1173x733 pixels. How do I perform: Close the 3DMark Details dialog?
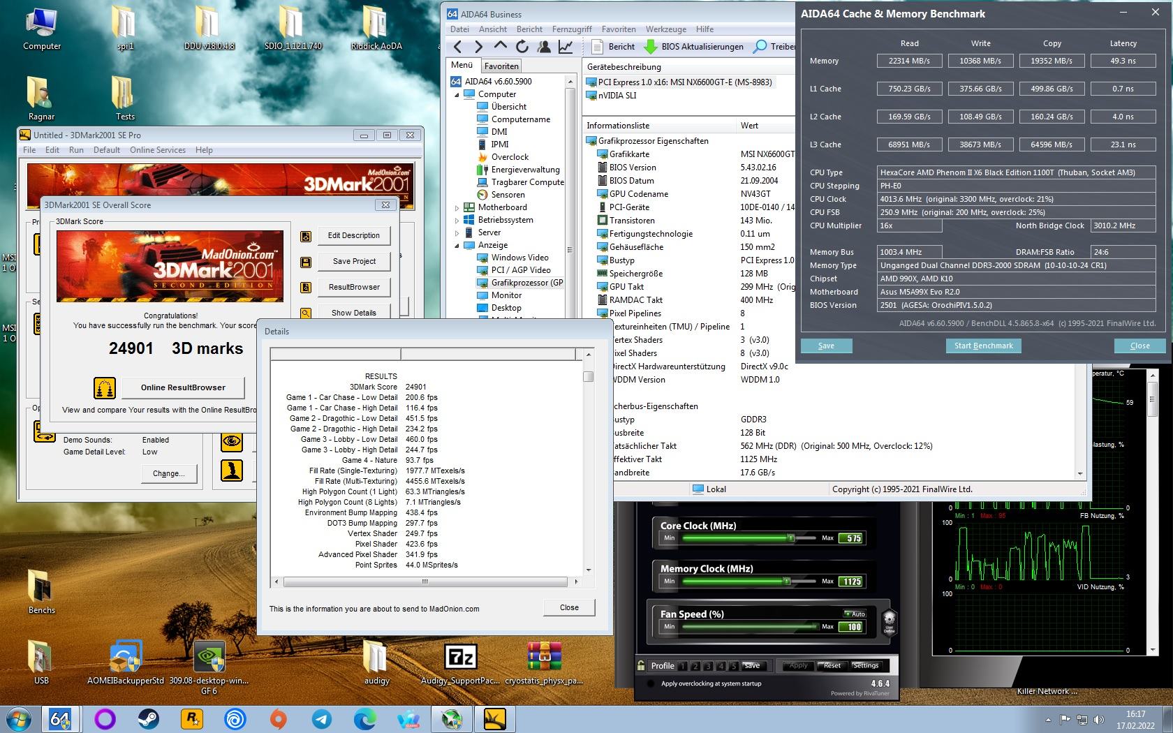tap(569, 607)
